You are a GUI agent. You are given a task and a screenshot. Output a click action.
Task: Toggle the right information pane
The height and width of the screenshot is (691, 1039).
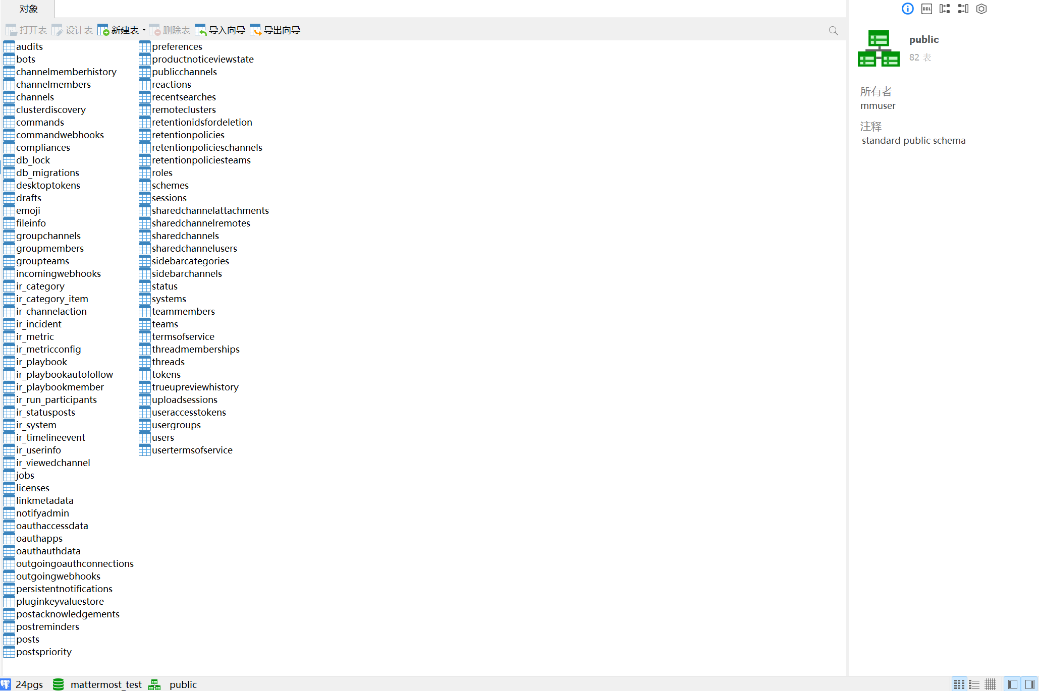click(1029, 684)
